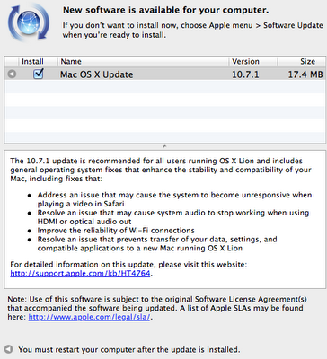Uncheck the Install checkbox for Mac OS X Update
Viewport: 327px width, 359px height.
(x=39, y=74)
